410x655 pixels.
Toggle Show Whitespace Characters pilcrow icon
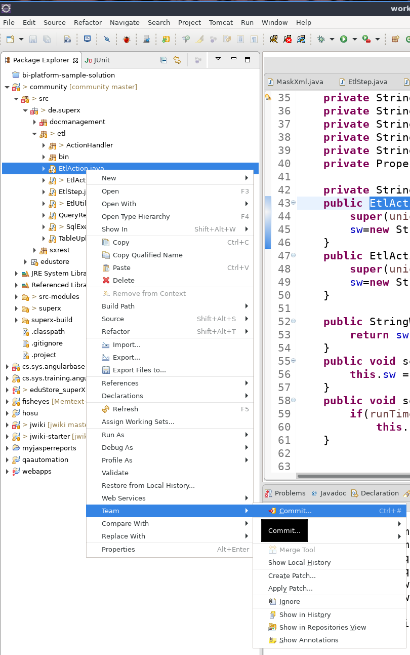pyautogui.click(x=254, y=39)
